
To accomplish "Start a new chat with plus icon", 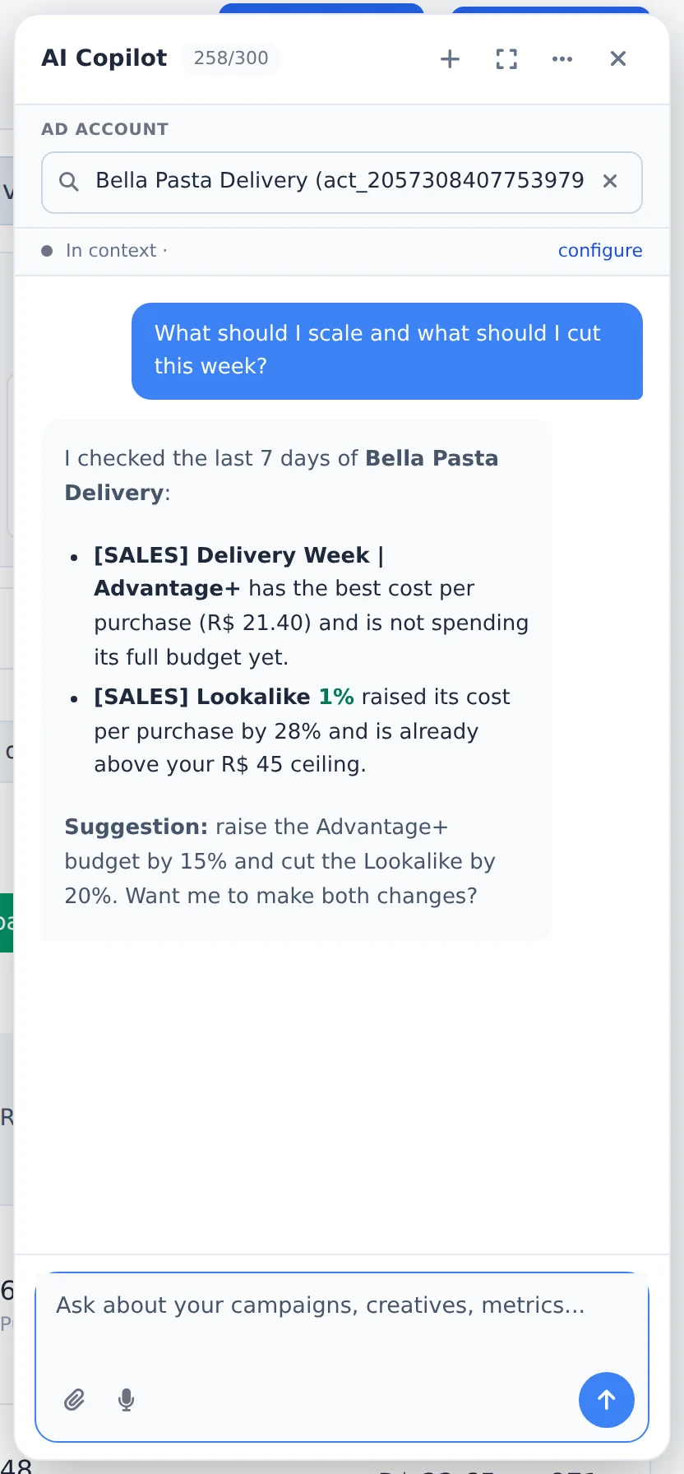I will click(450, 58).
